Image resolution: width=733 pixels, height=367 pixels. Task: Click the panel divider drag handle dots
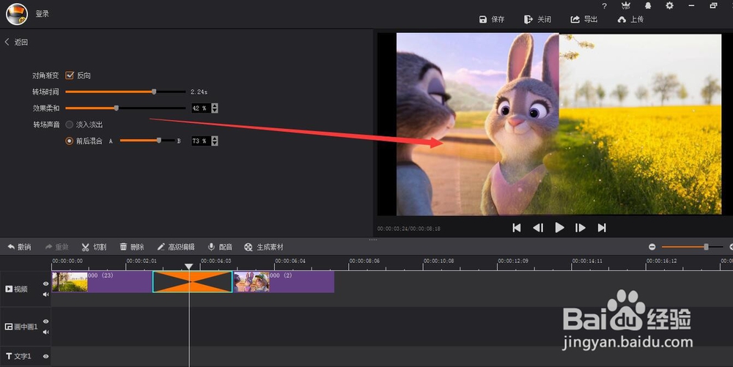[x=372, y=240]
